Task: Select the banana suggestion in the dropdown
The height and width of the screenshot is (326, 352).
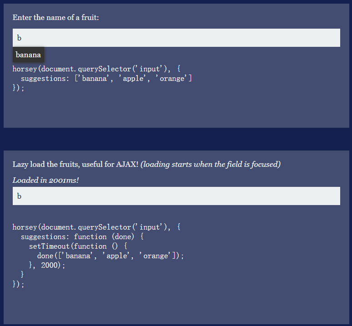Action: click(x=28, y=55)
